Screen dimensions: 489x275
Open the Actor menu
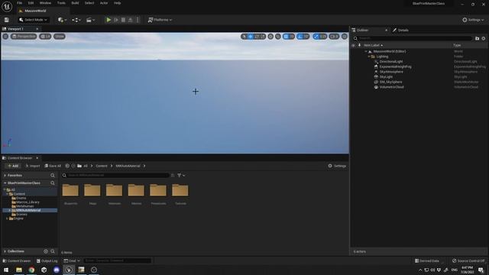coord(104,3)
